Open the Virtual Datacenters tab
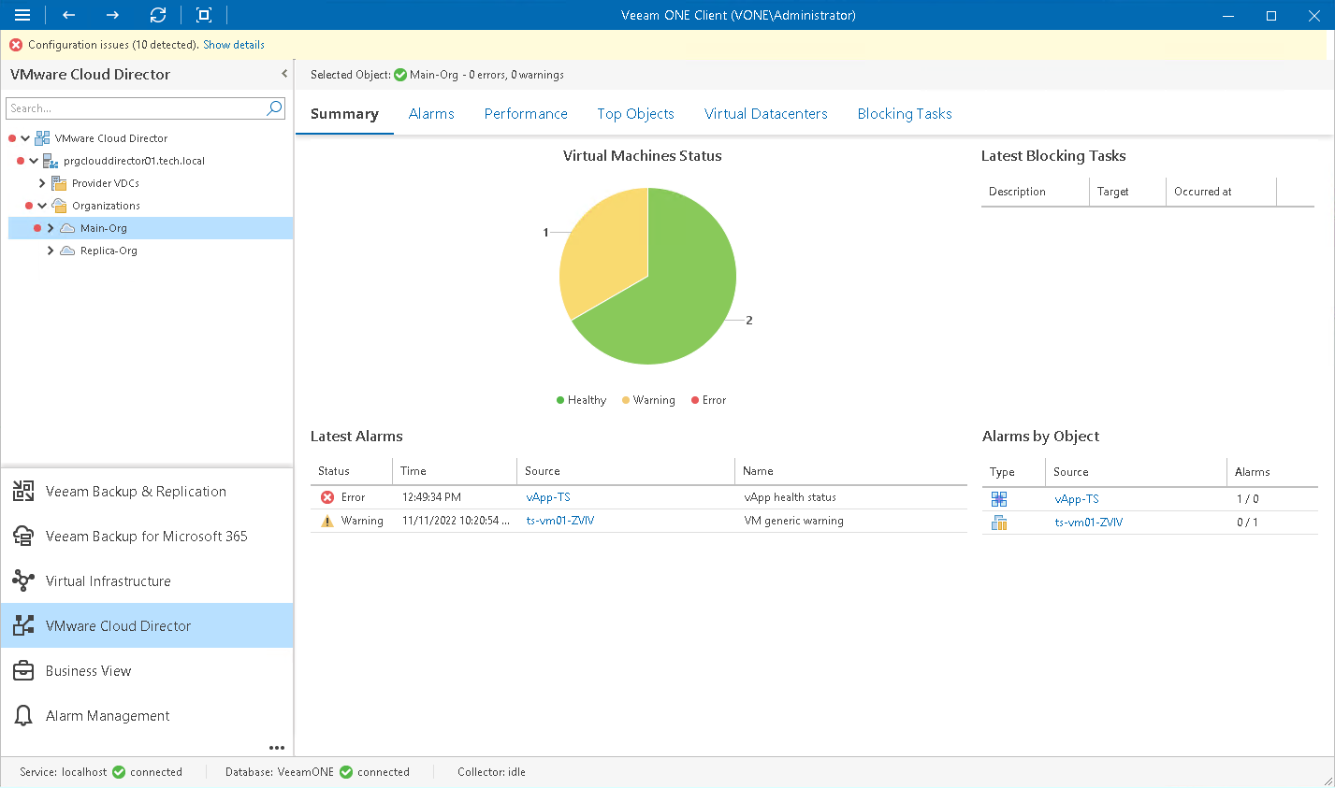Screen dimensions: 1335x788 (765, 114)
